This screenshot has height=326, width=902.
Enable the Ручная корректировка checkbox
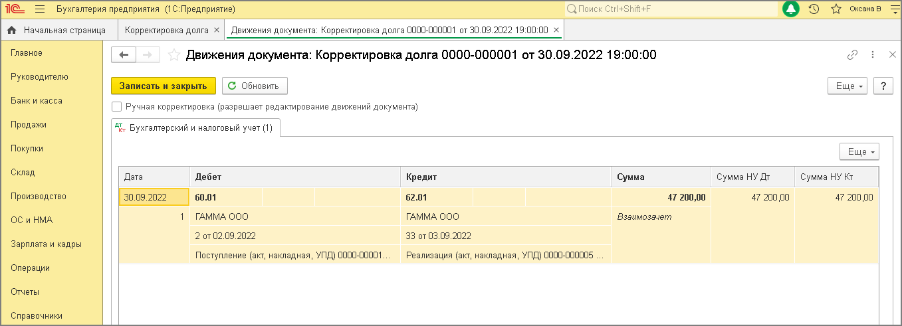(117, 106)
